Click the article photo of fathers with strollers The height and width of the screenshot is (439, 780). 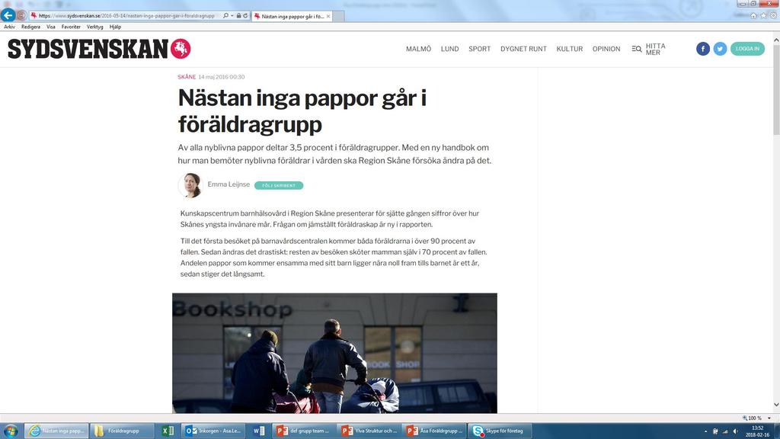click(334, 353)
